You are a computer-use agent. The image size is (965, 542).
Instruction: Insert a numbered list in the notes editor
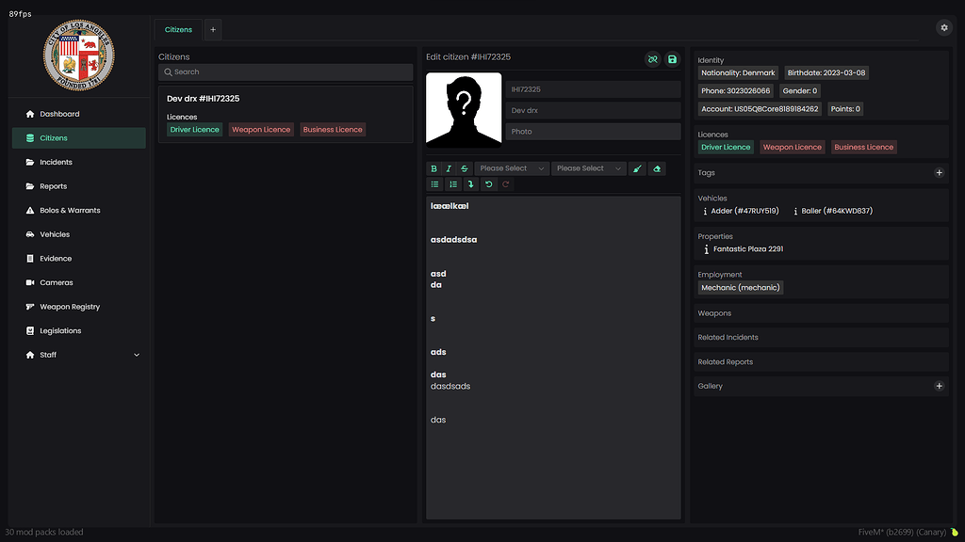click(452, 184)
